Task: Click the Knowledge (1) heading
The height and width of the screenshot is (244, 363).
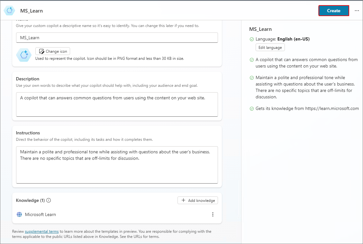Action: pyautogui.click(x=30, y=200)
